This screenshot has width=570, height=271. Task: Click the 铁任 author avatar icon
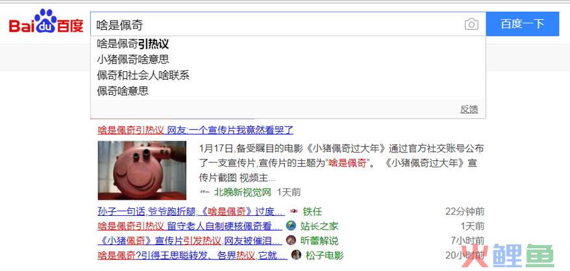[293, 211]
